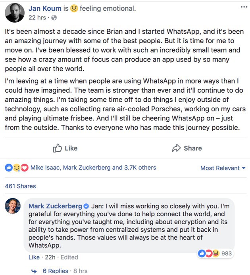This screenshot has width=250, height=275.
Task: Click the thumbs-up reaction icon under post
Action: click(9, 168)
